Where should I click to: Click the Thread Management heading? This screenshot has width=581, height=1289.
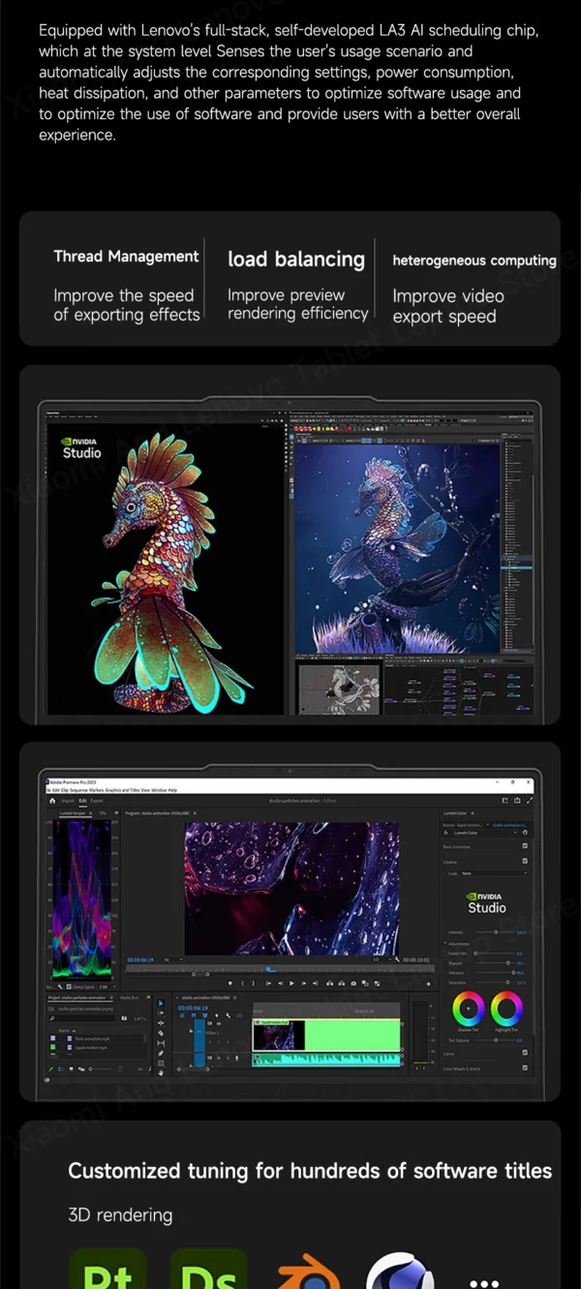pyautogui.click(x=126, y=257)
